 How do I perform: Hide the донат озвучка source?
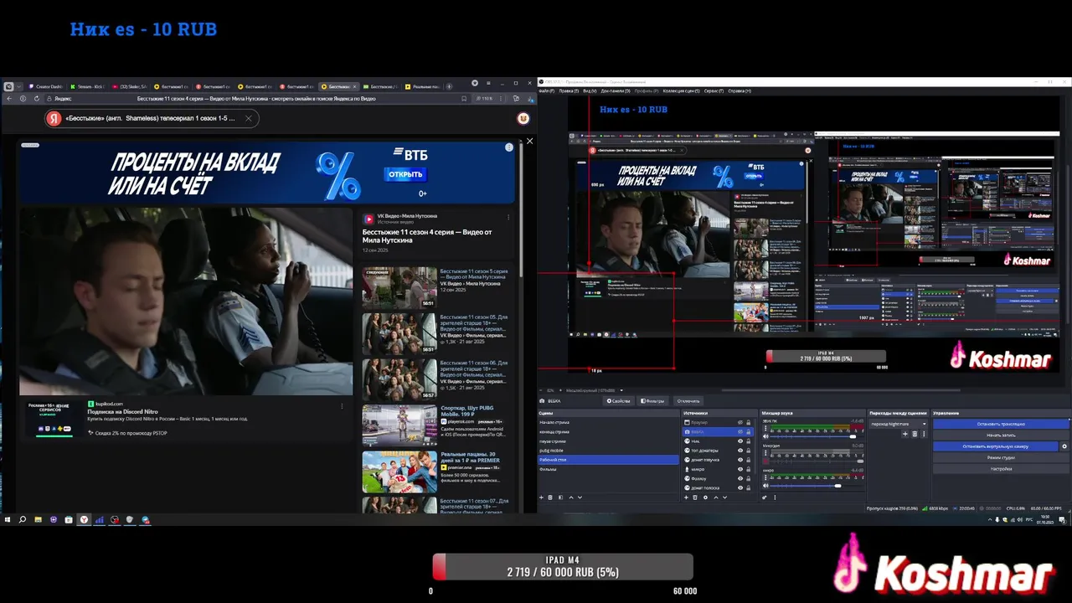coord(740,460)
